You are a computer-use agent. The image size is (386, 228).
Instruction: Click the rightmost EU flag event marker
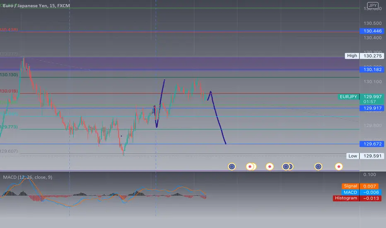(x=318, y=167)
